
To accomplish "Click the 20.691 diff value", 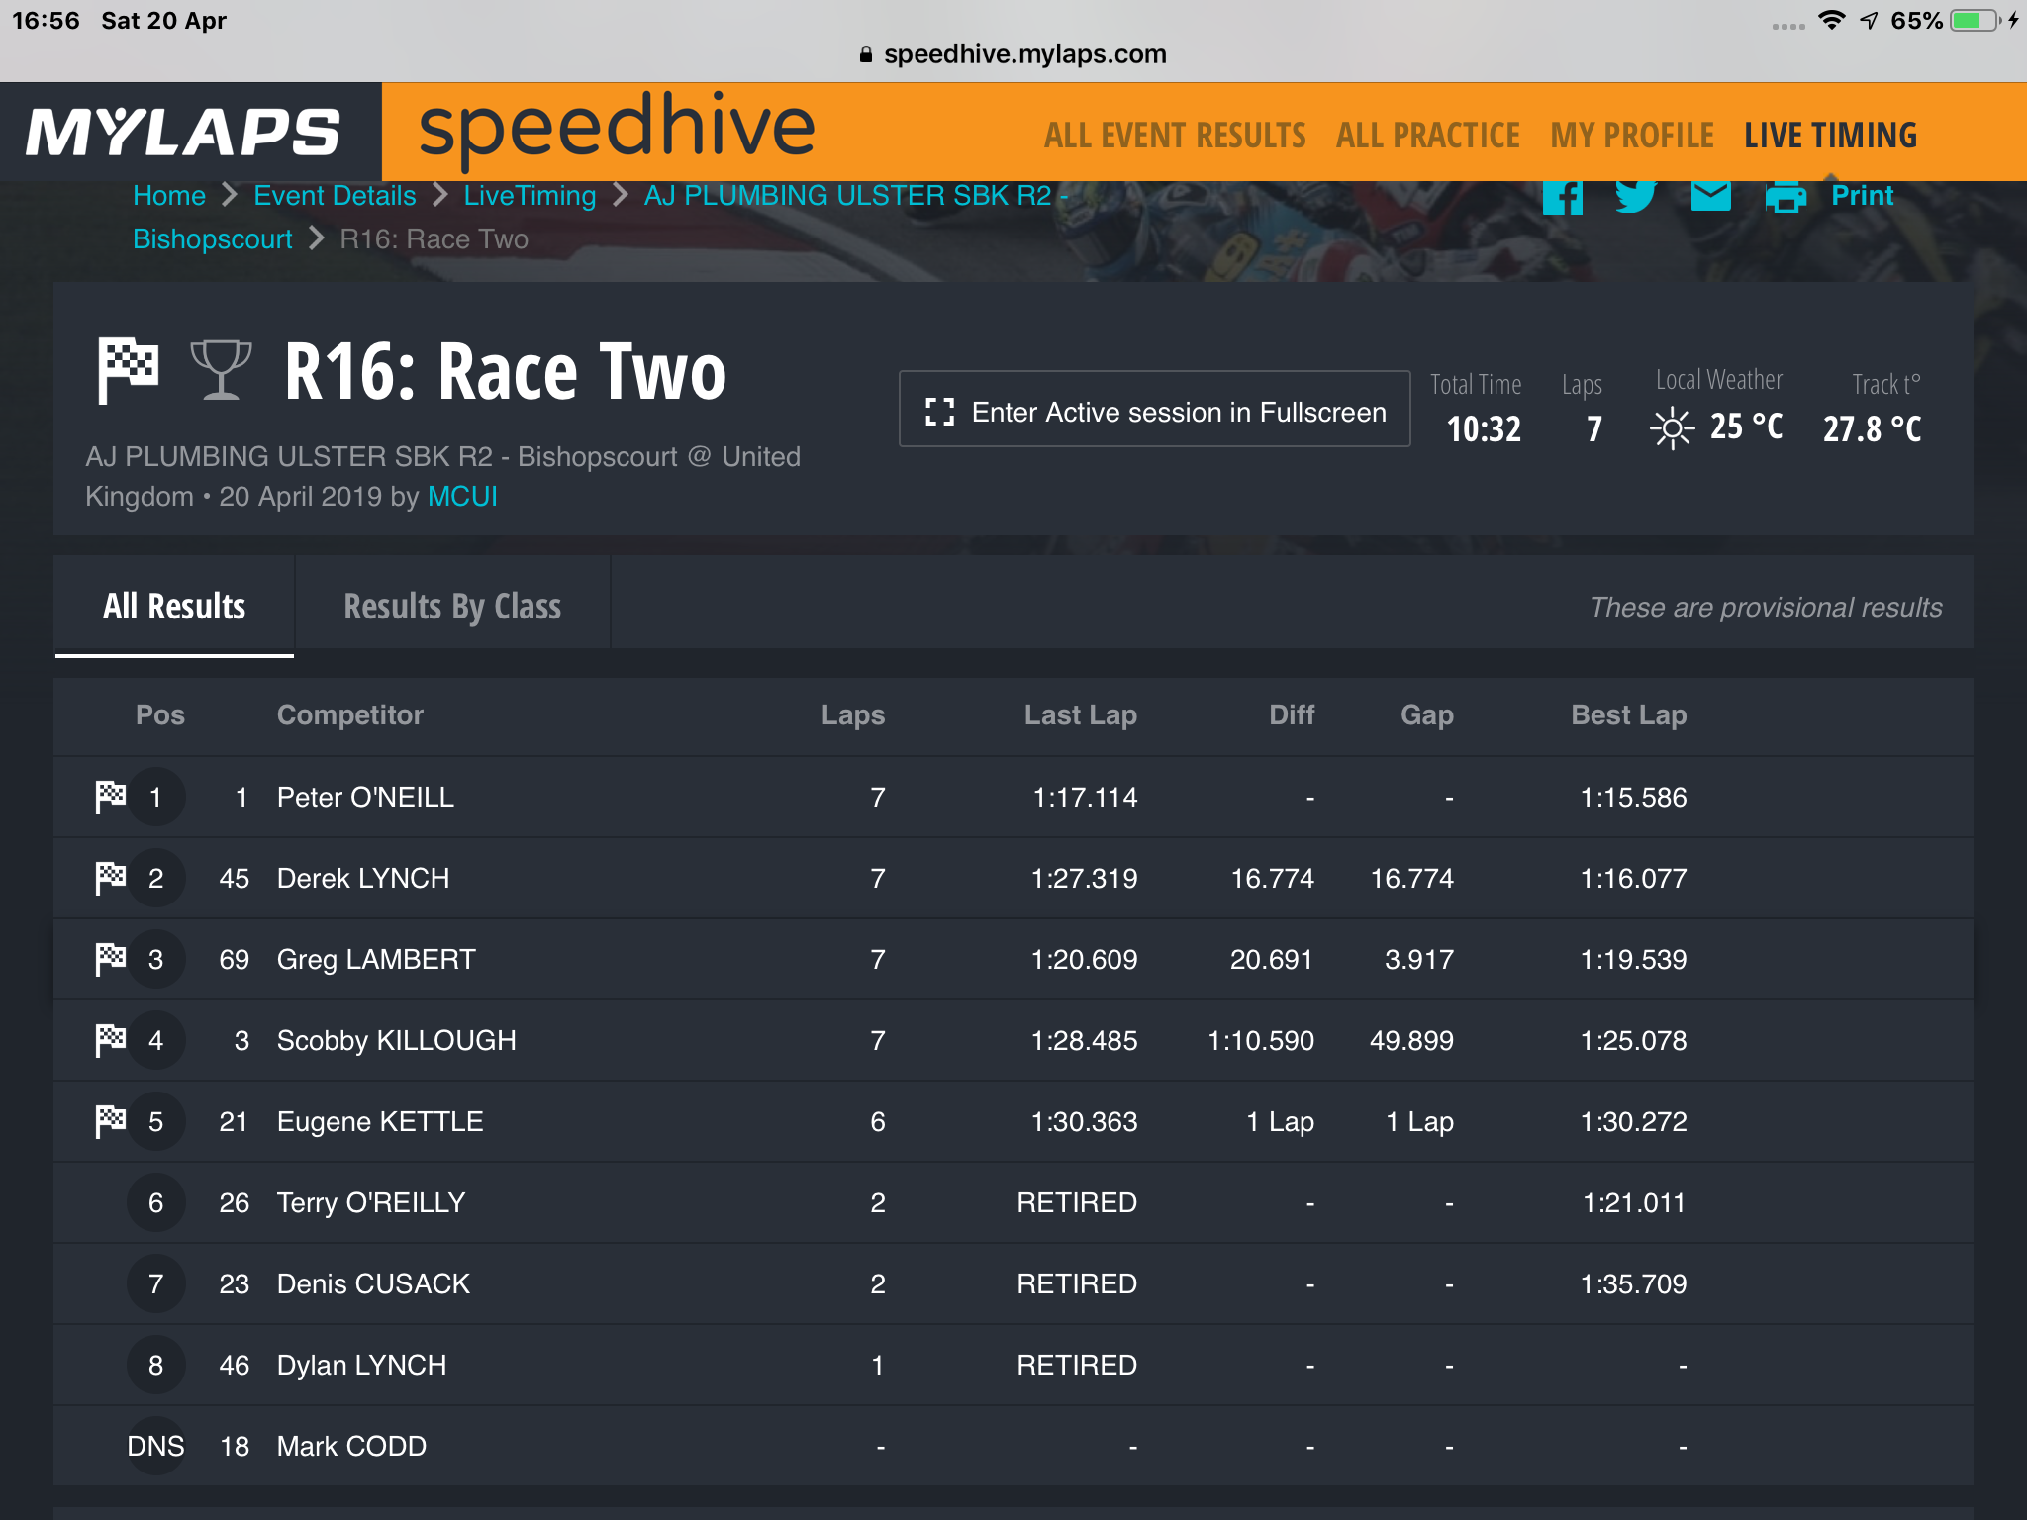I will coord(1272,959).
